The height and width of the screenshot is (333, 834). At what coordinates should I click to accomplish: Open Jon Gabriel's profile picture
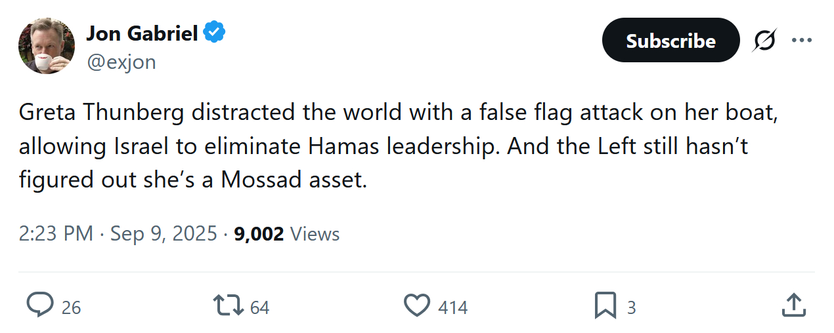click(46, 46)
